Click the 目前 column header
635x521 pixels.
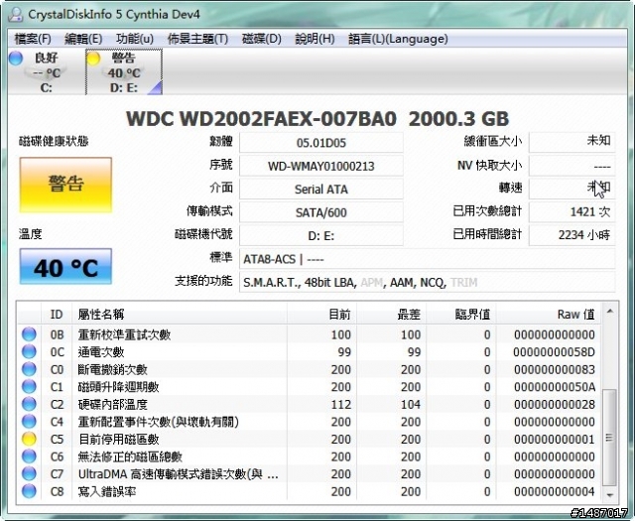(321, 314)
